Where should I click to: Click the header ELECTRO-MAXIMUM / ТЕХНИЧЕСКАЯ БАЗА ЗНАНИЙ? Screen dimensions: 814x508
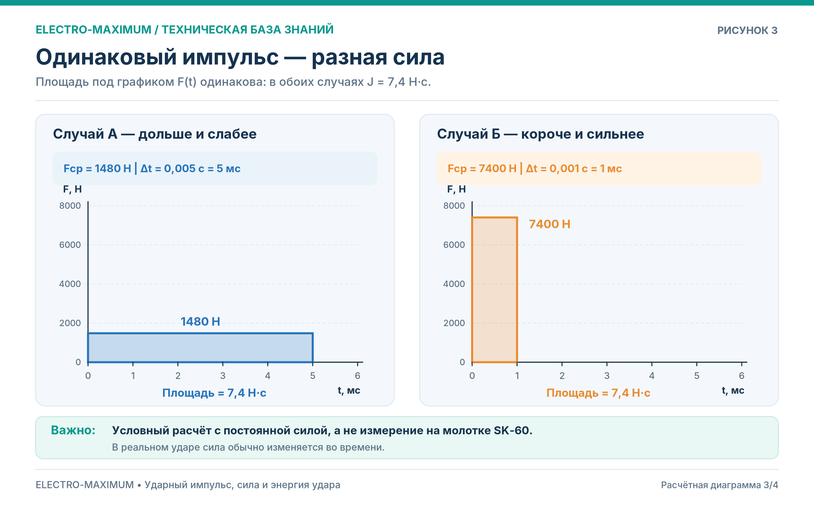point(185,30)
